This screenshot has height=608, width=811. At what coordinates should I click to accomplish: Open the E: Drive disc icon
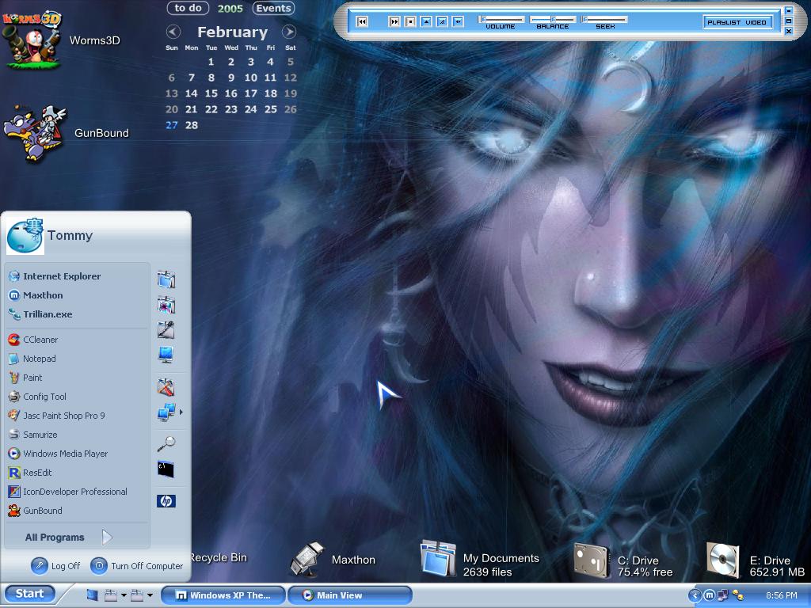[723, 560]
